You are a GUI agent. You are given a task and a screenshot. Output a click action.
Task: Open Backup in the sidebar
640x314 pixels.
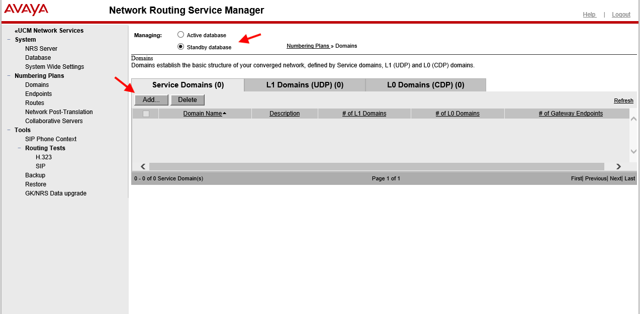pyautogui.click(x=35, y=175)
